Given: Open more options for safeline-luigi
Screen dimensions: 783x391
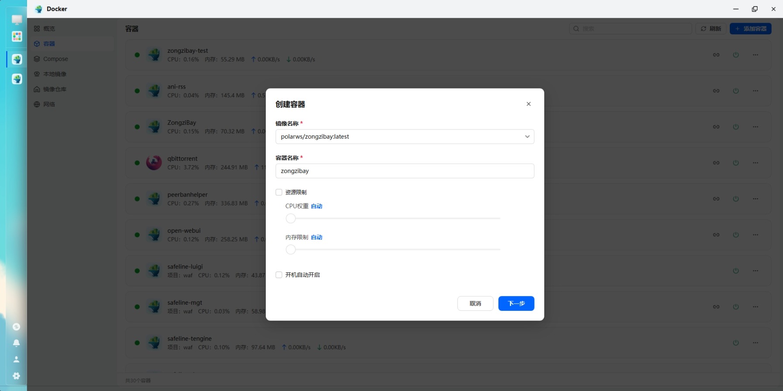Looking at the screenshot, I should point(756,271).
